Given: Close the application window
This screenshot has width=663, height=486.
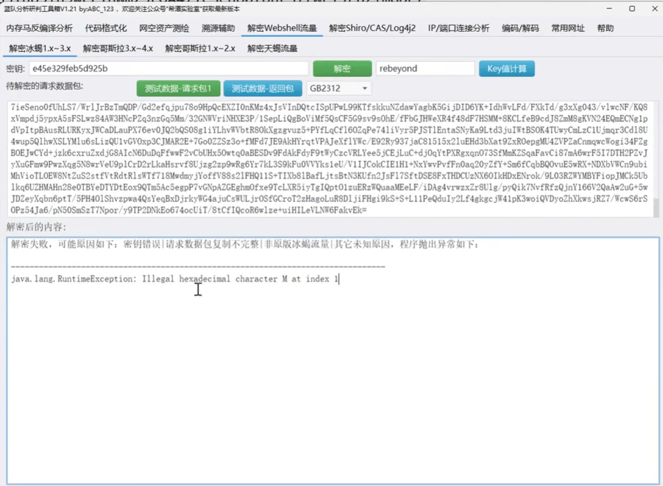Looking at the screenshot, I should point(654,8).
